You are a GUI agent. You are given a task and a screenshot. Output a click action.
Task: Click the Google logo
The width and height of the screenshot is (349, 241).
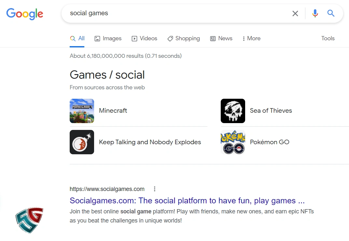25,14
